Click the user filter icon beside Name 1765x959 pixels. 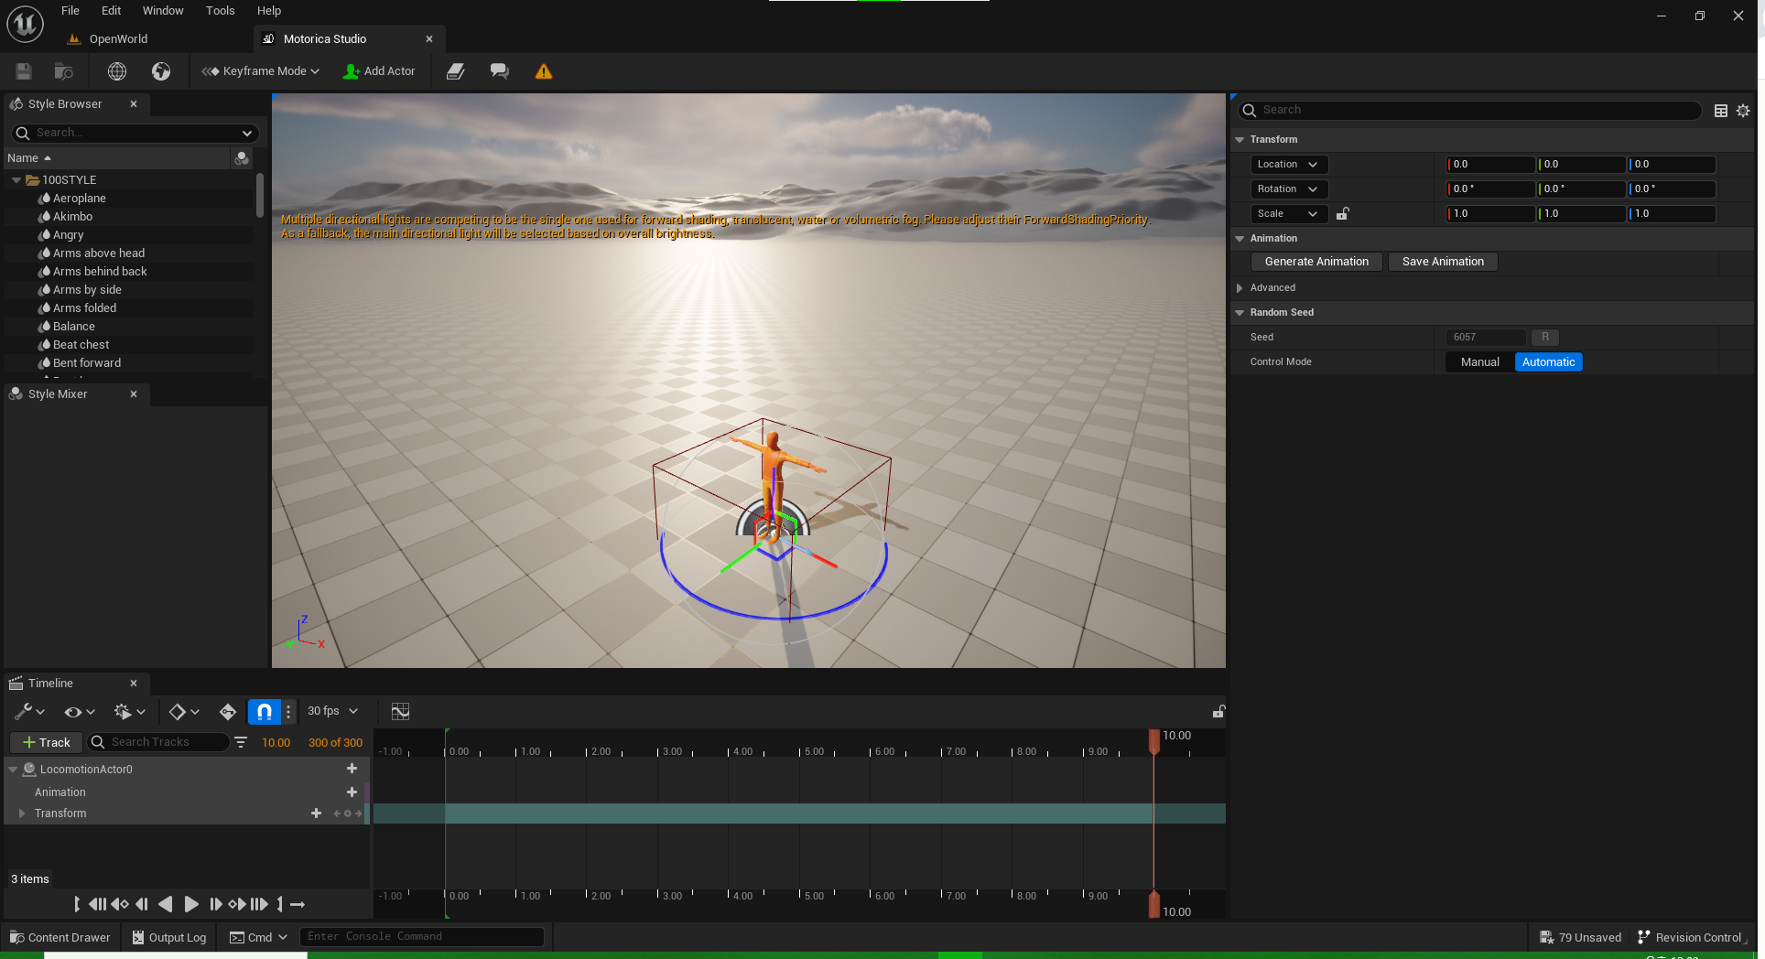(x=242, y=158)
